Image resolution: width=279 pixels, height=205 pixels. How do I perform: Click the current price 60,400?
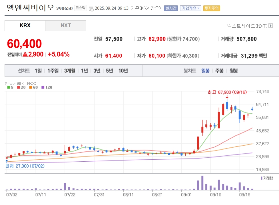point(24,44)
